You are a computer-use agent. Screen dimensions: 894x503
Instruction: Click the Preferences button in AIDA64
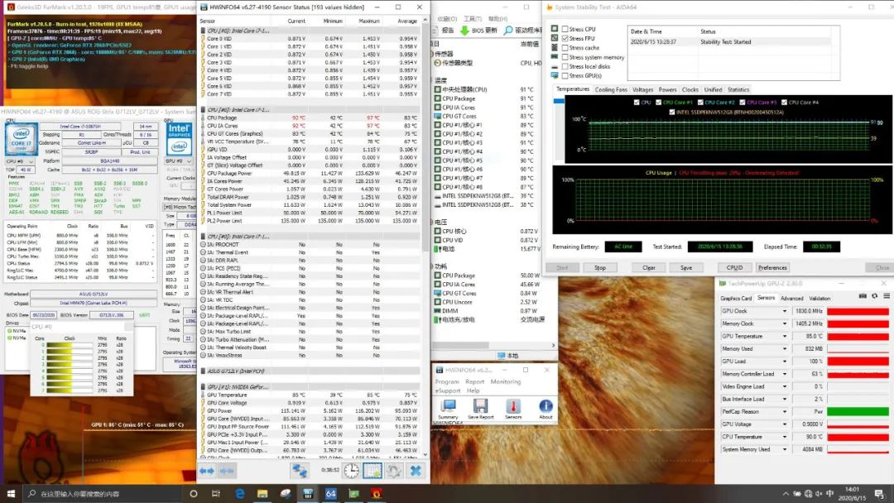pos(772,267)
